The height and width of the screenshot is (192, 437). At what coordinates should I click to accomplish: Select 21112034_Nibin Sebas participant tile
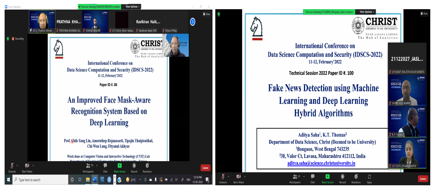121,22
